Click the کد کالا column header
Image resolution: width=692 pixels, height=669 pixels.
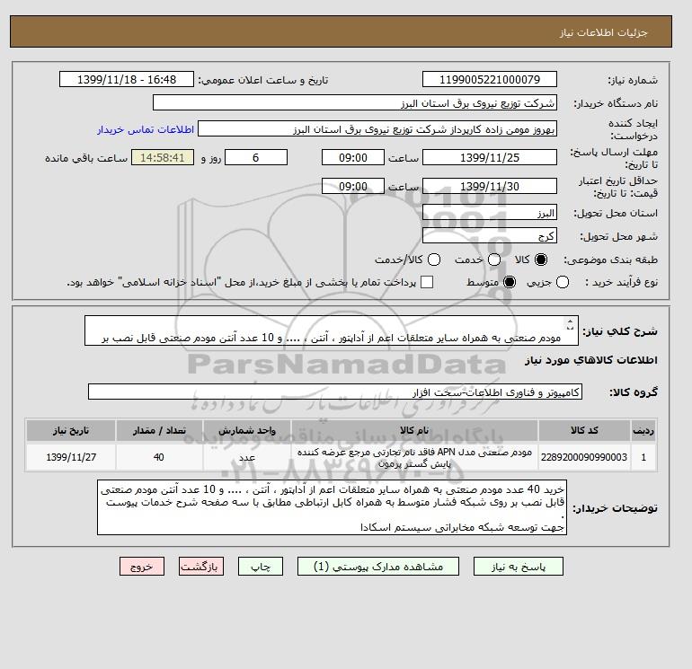pos(584,431)
